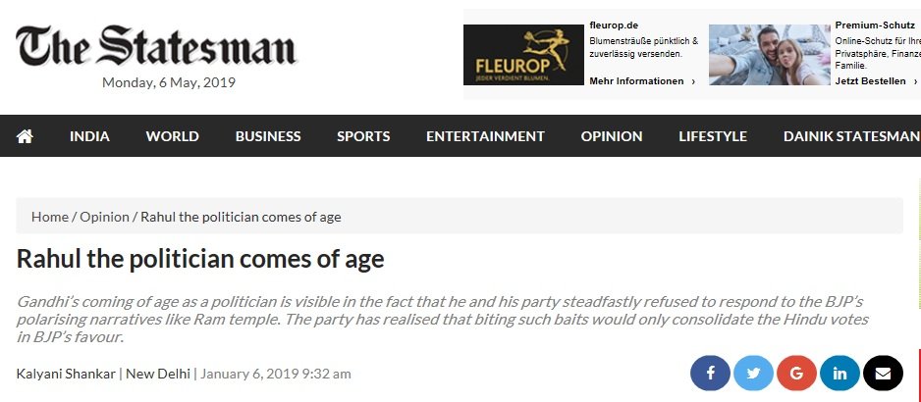Click the Home icon in navbar
Screen dimensions: 921x402
coord(25,136)
